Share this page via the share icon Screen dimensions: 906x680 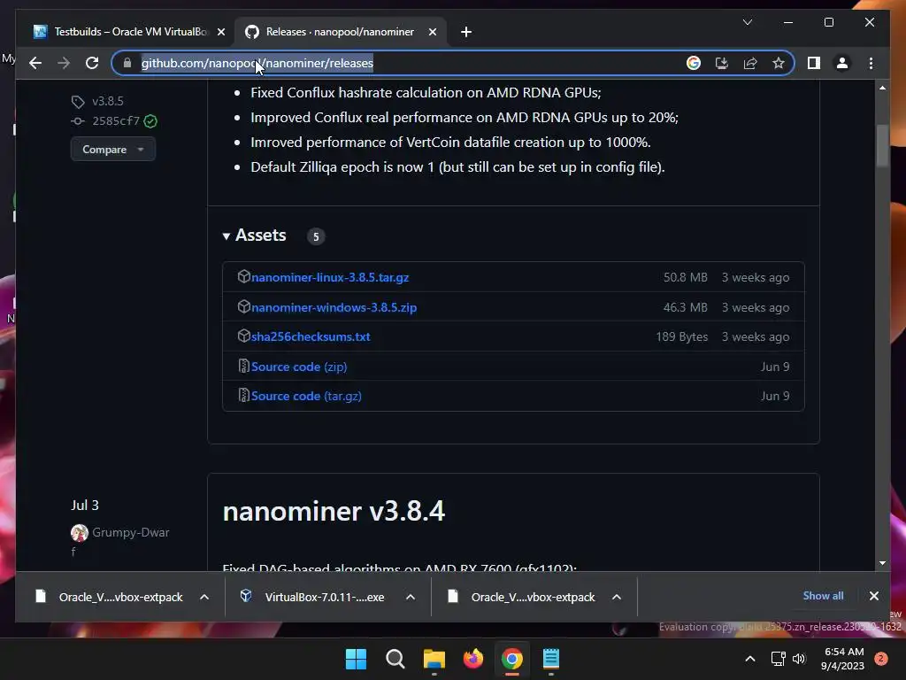(750, 63)
